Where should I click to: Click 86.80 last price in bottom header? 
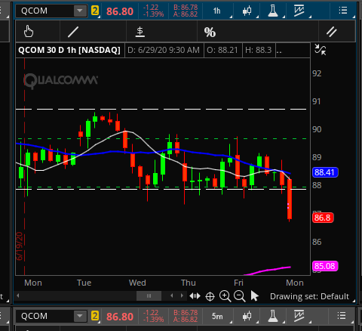point(120,317)
